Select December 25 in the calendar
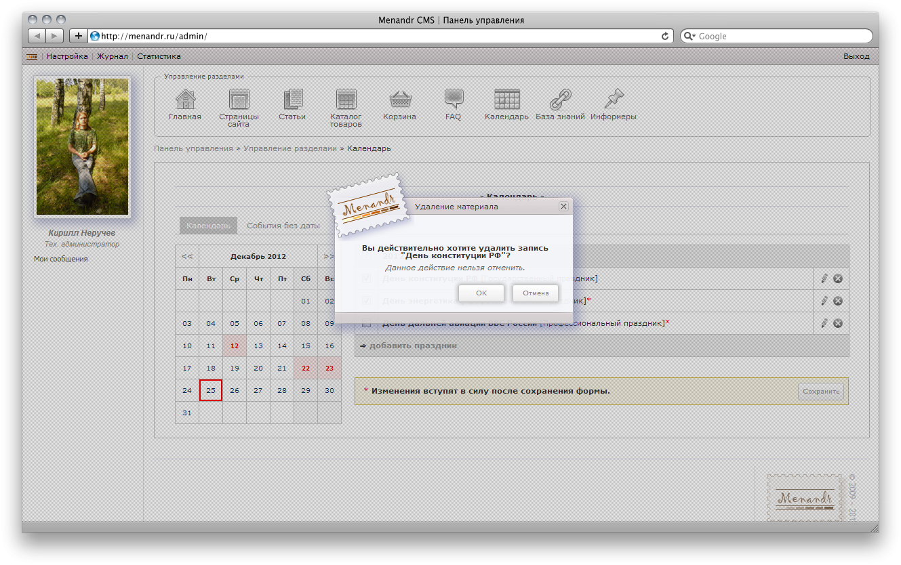 tap(211, 391)
